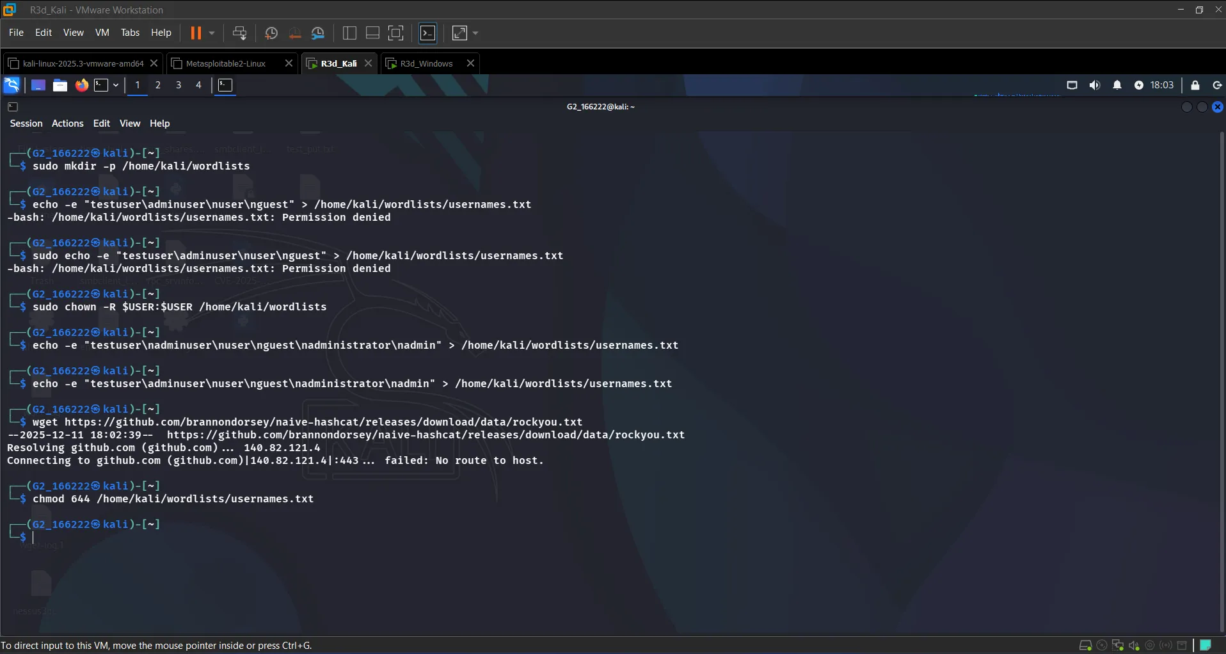
Task: Click the printer device status icon
Action: [x=1182, y=646]
